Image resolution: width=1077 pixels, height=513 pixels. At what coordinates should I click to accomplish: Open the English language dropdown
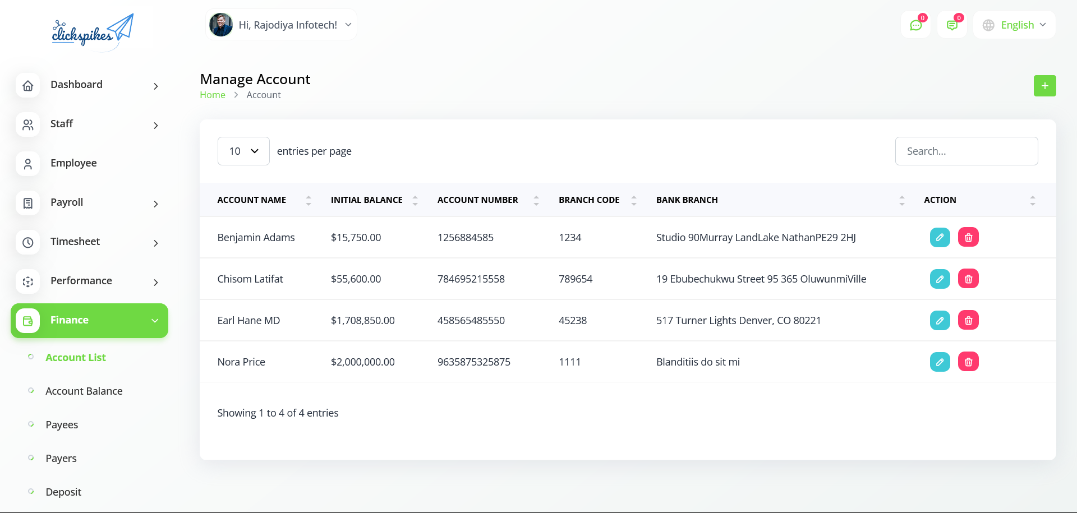[1014, 25]
